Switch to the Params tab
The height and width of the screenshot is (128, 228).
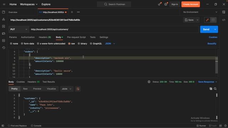(13, 37)
